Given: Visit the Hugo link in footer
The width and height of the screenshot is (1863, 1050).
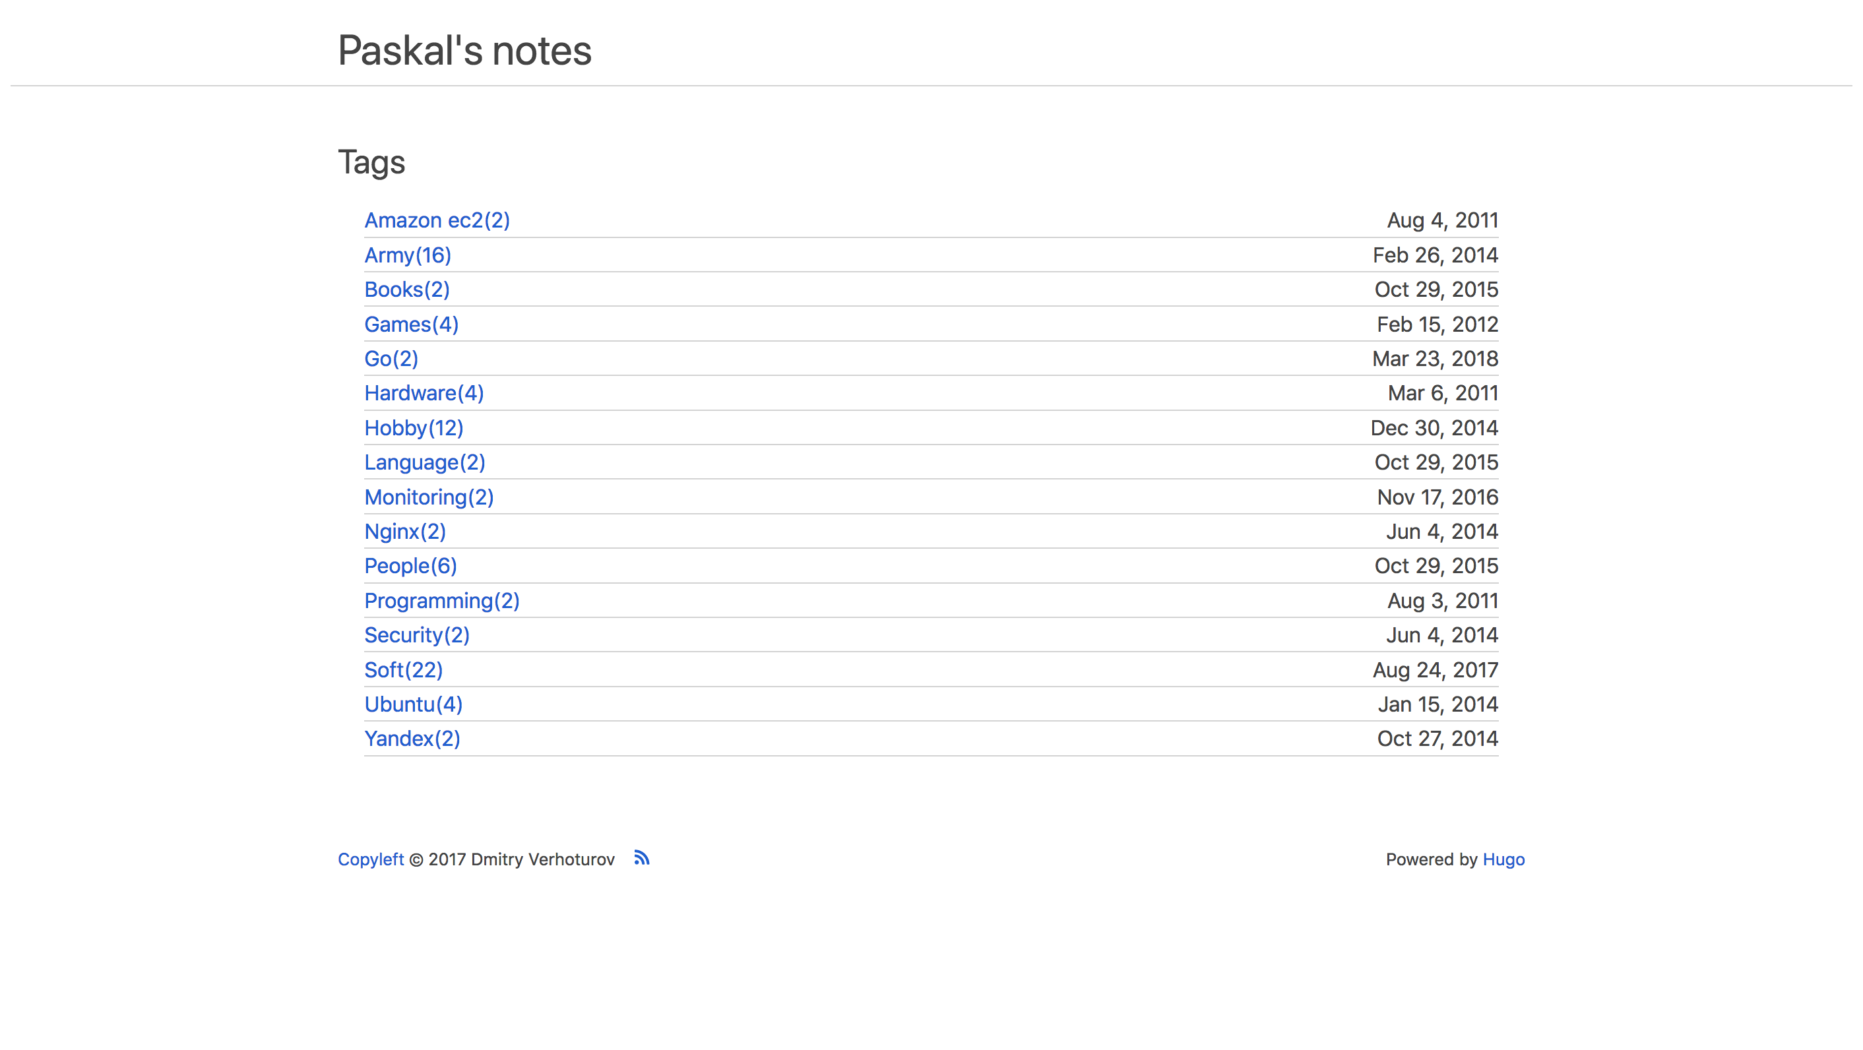Looking at the screenshot, I should pyautogui.click(x=1503, y=859).
